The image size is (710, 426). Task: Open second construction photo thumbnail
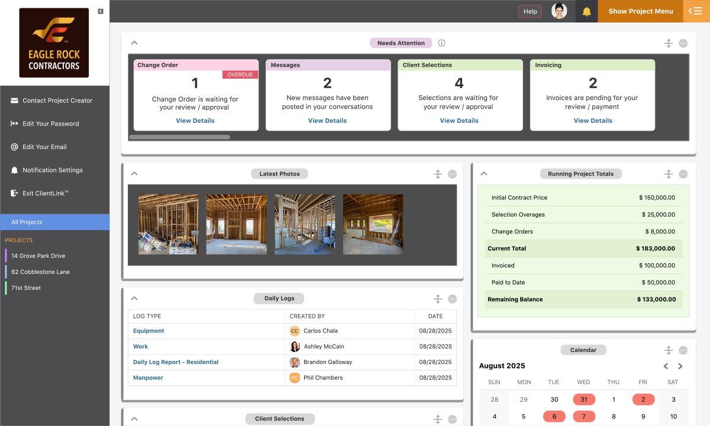(236, 224)
